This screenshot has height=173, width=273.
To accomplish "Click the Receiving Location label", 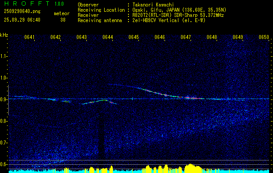I will click(101, 10).
